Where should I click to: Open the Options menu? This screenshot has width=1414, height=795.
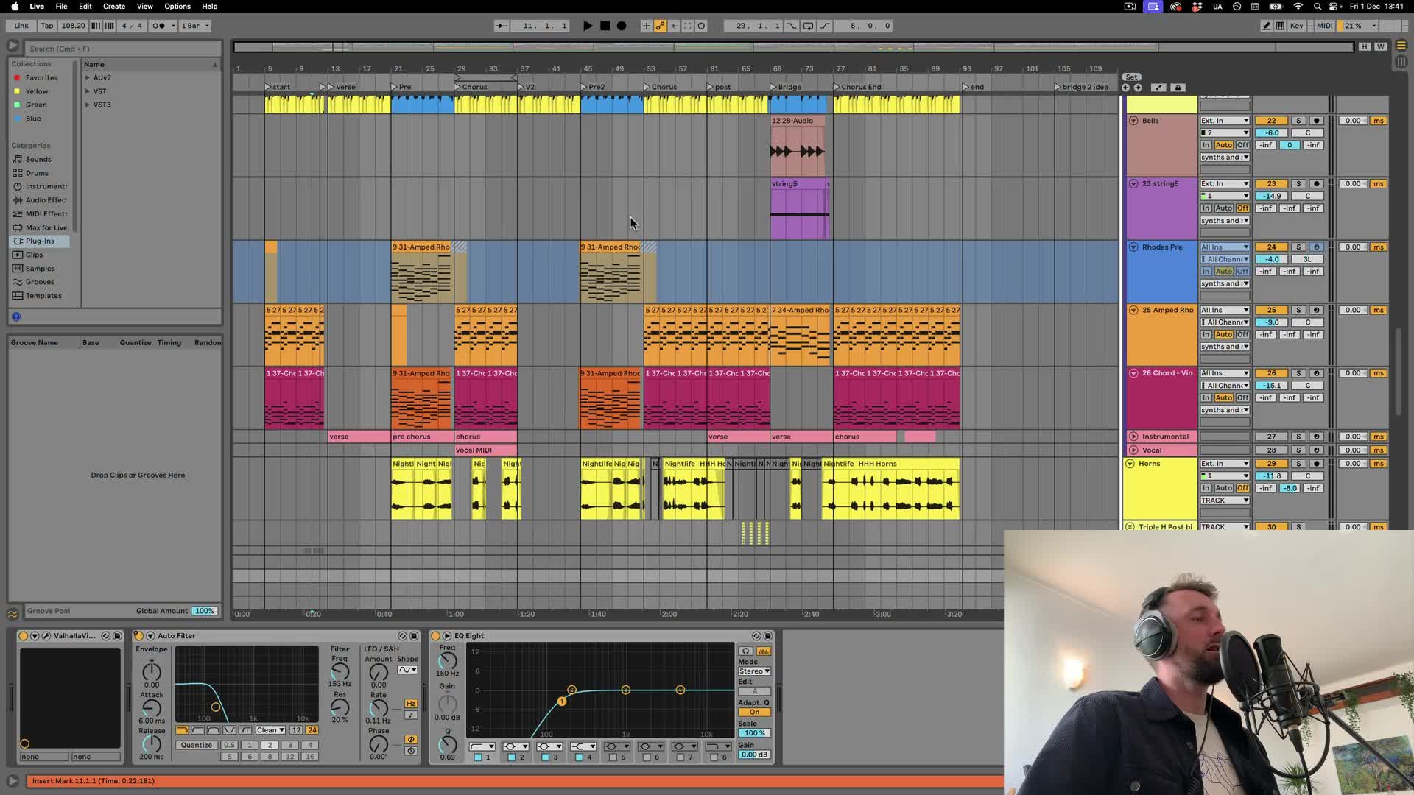point(177,7)
